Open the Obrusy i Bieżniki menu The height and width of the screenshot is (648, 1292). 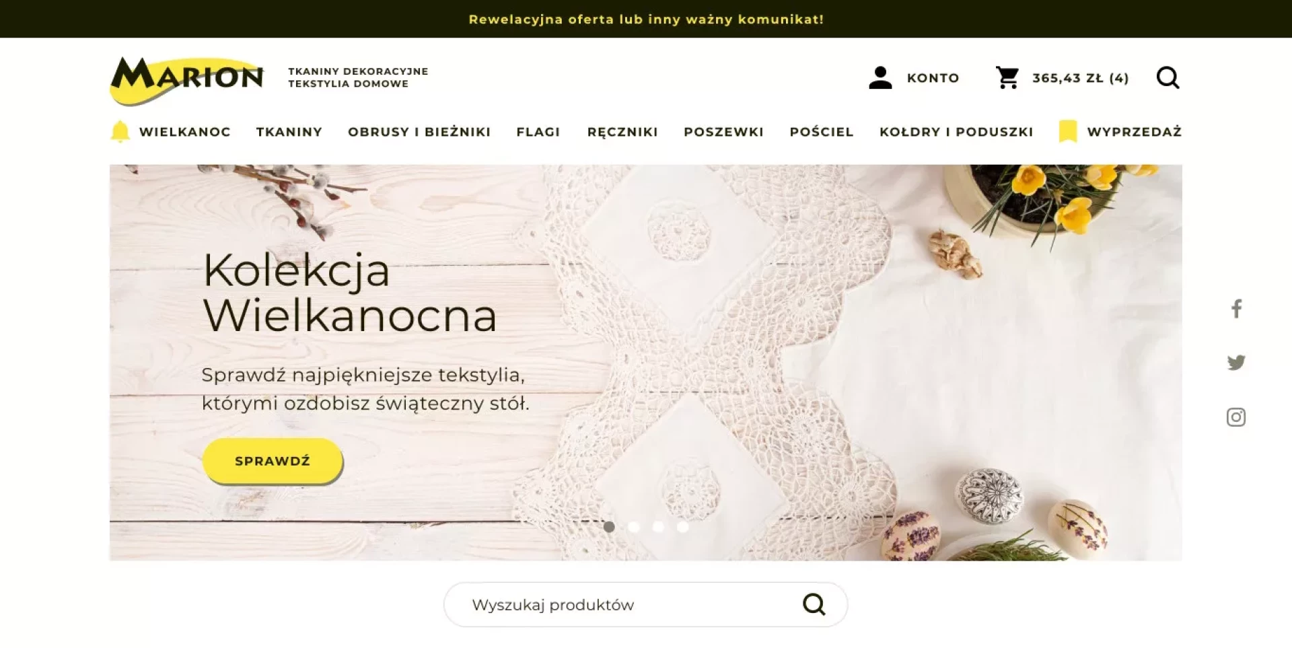click(419, 132)
